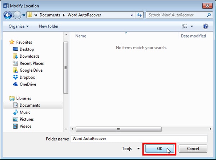The height and width of the screenshot is (160, 216).
Task: Open Google Drive in Favorites
Action: (x=31, y=70)
